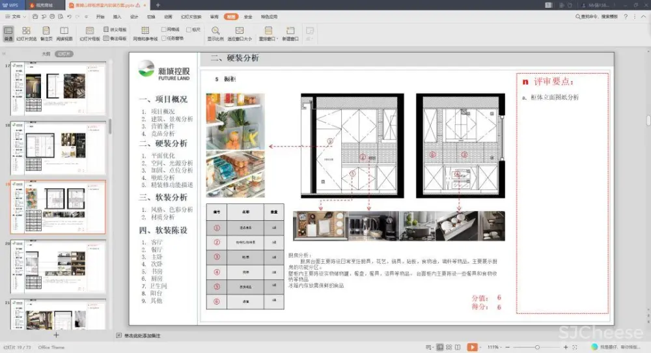
Task: Click the 讲义母版 handout master button
Action: tap(115, 30)
